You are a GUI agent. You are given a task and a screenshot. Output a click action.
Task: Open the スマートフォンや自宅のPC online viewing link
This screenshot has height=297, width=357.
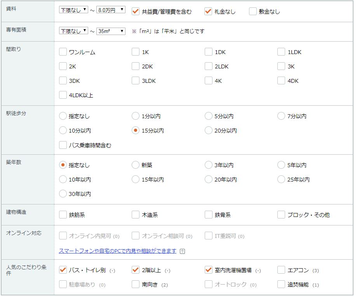pyautogui.click(x=117, y=251)
